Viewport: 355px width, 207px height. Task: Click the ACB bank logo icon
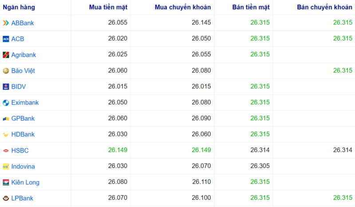click(x=6, y=39)
